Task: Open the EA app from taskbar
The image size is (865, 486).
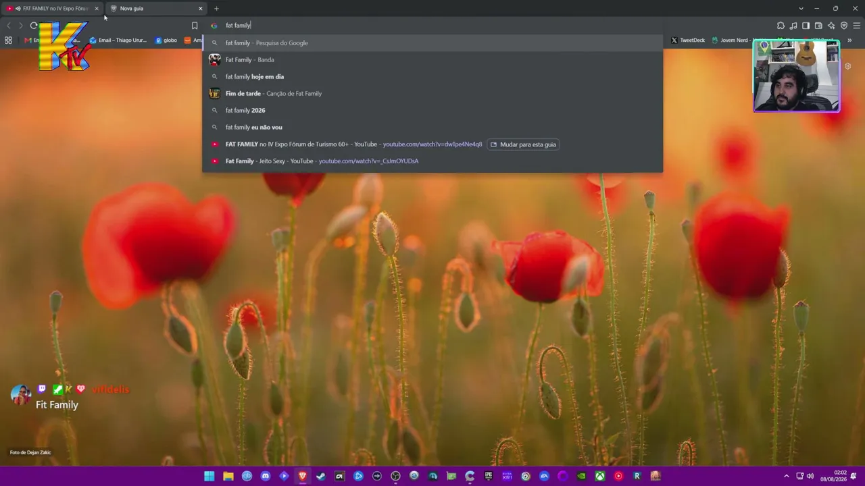Action: pos(544,477)
